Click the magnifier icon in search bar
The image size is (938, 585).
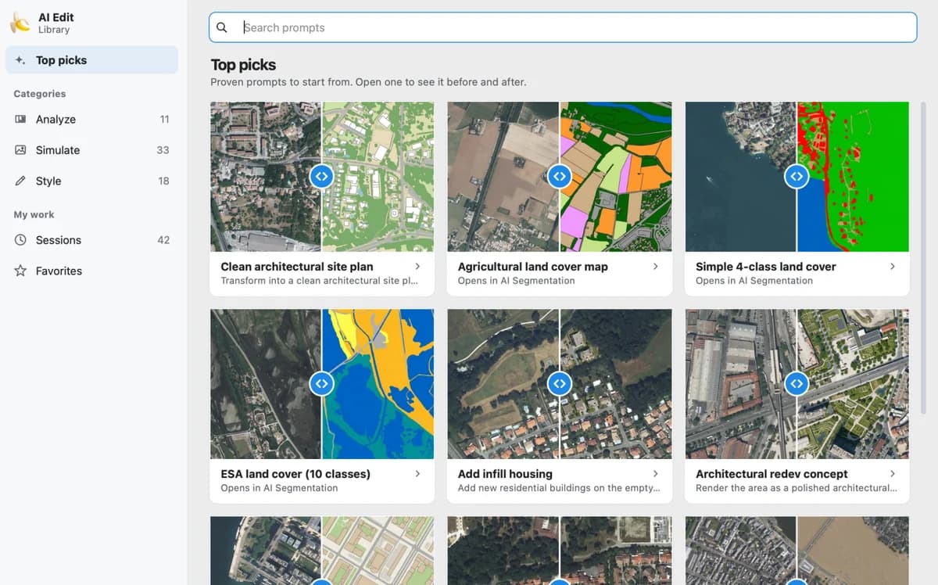(x=222, y=27)
